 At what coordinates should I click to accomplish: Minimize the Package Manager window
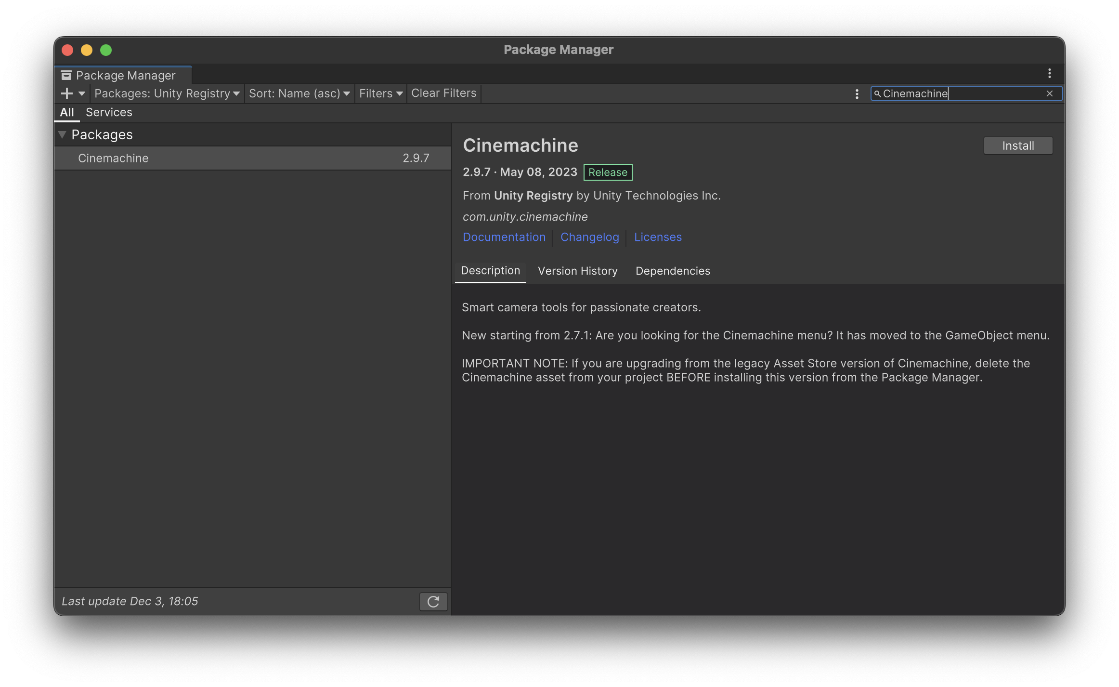(87, 50)
